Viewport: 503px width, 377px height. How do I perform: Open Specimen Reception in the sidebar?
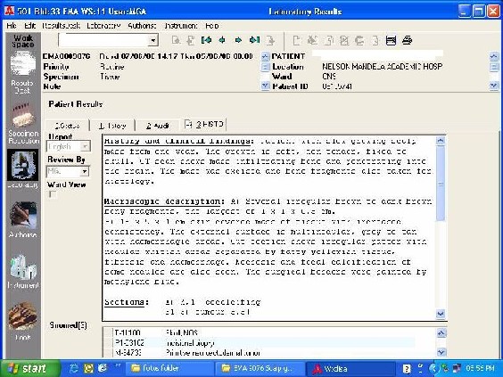click(x=23, y=116)
